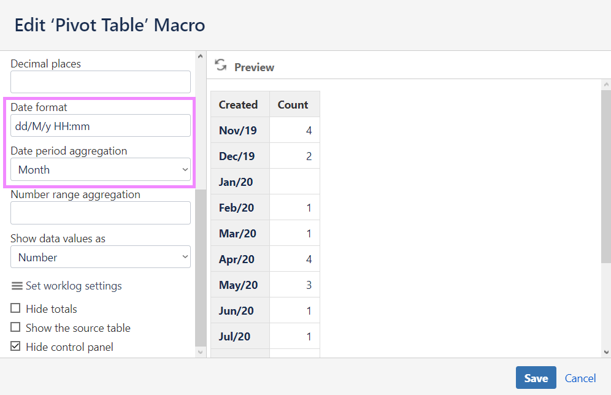This screenshot has height=395, width=611.
Task: Click left panel scroll up arrow
Action: (x=200, y=56)
